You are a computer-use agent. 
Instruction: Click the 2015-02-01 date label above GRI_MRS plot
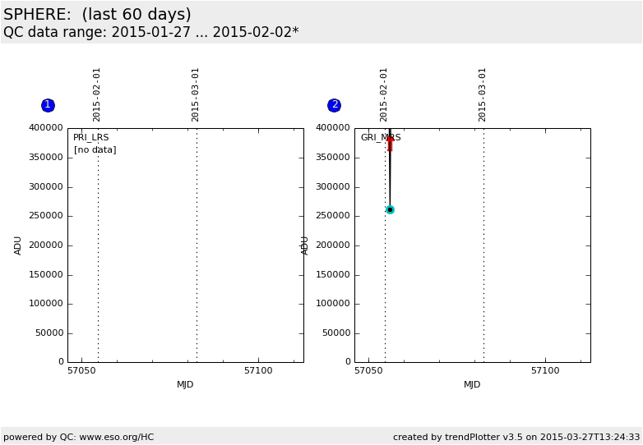tap(384, 94)
